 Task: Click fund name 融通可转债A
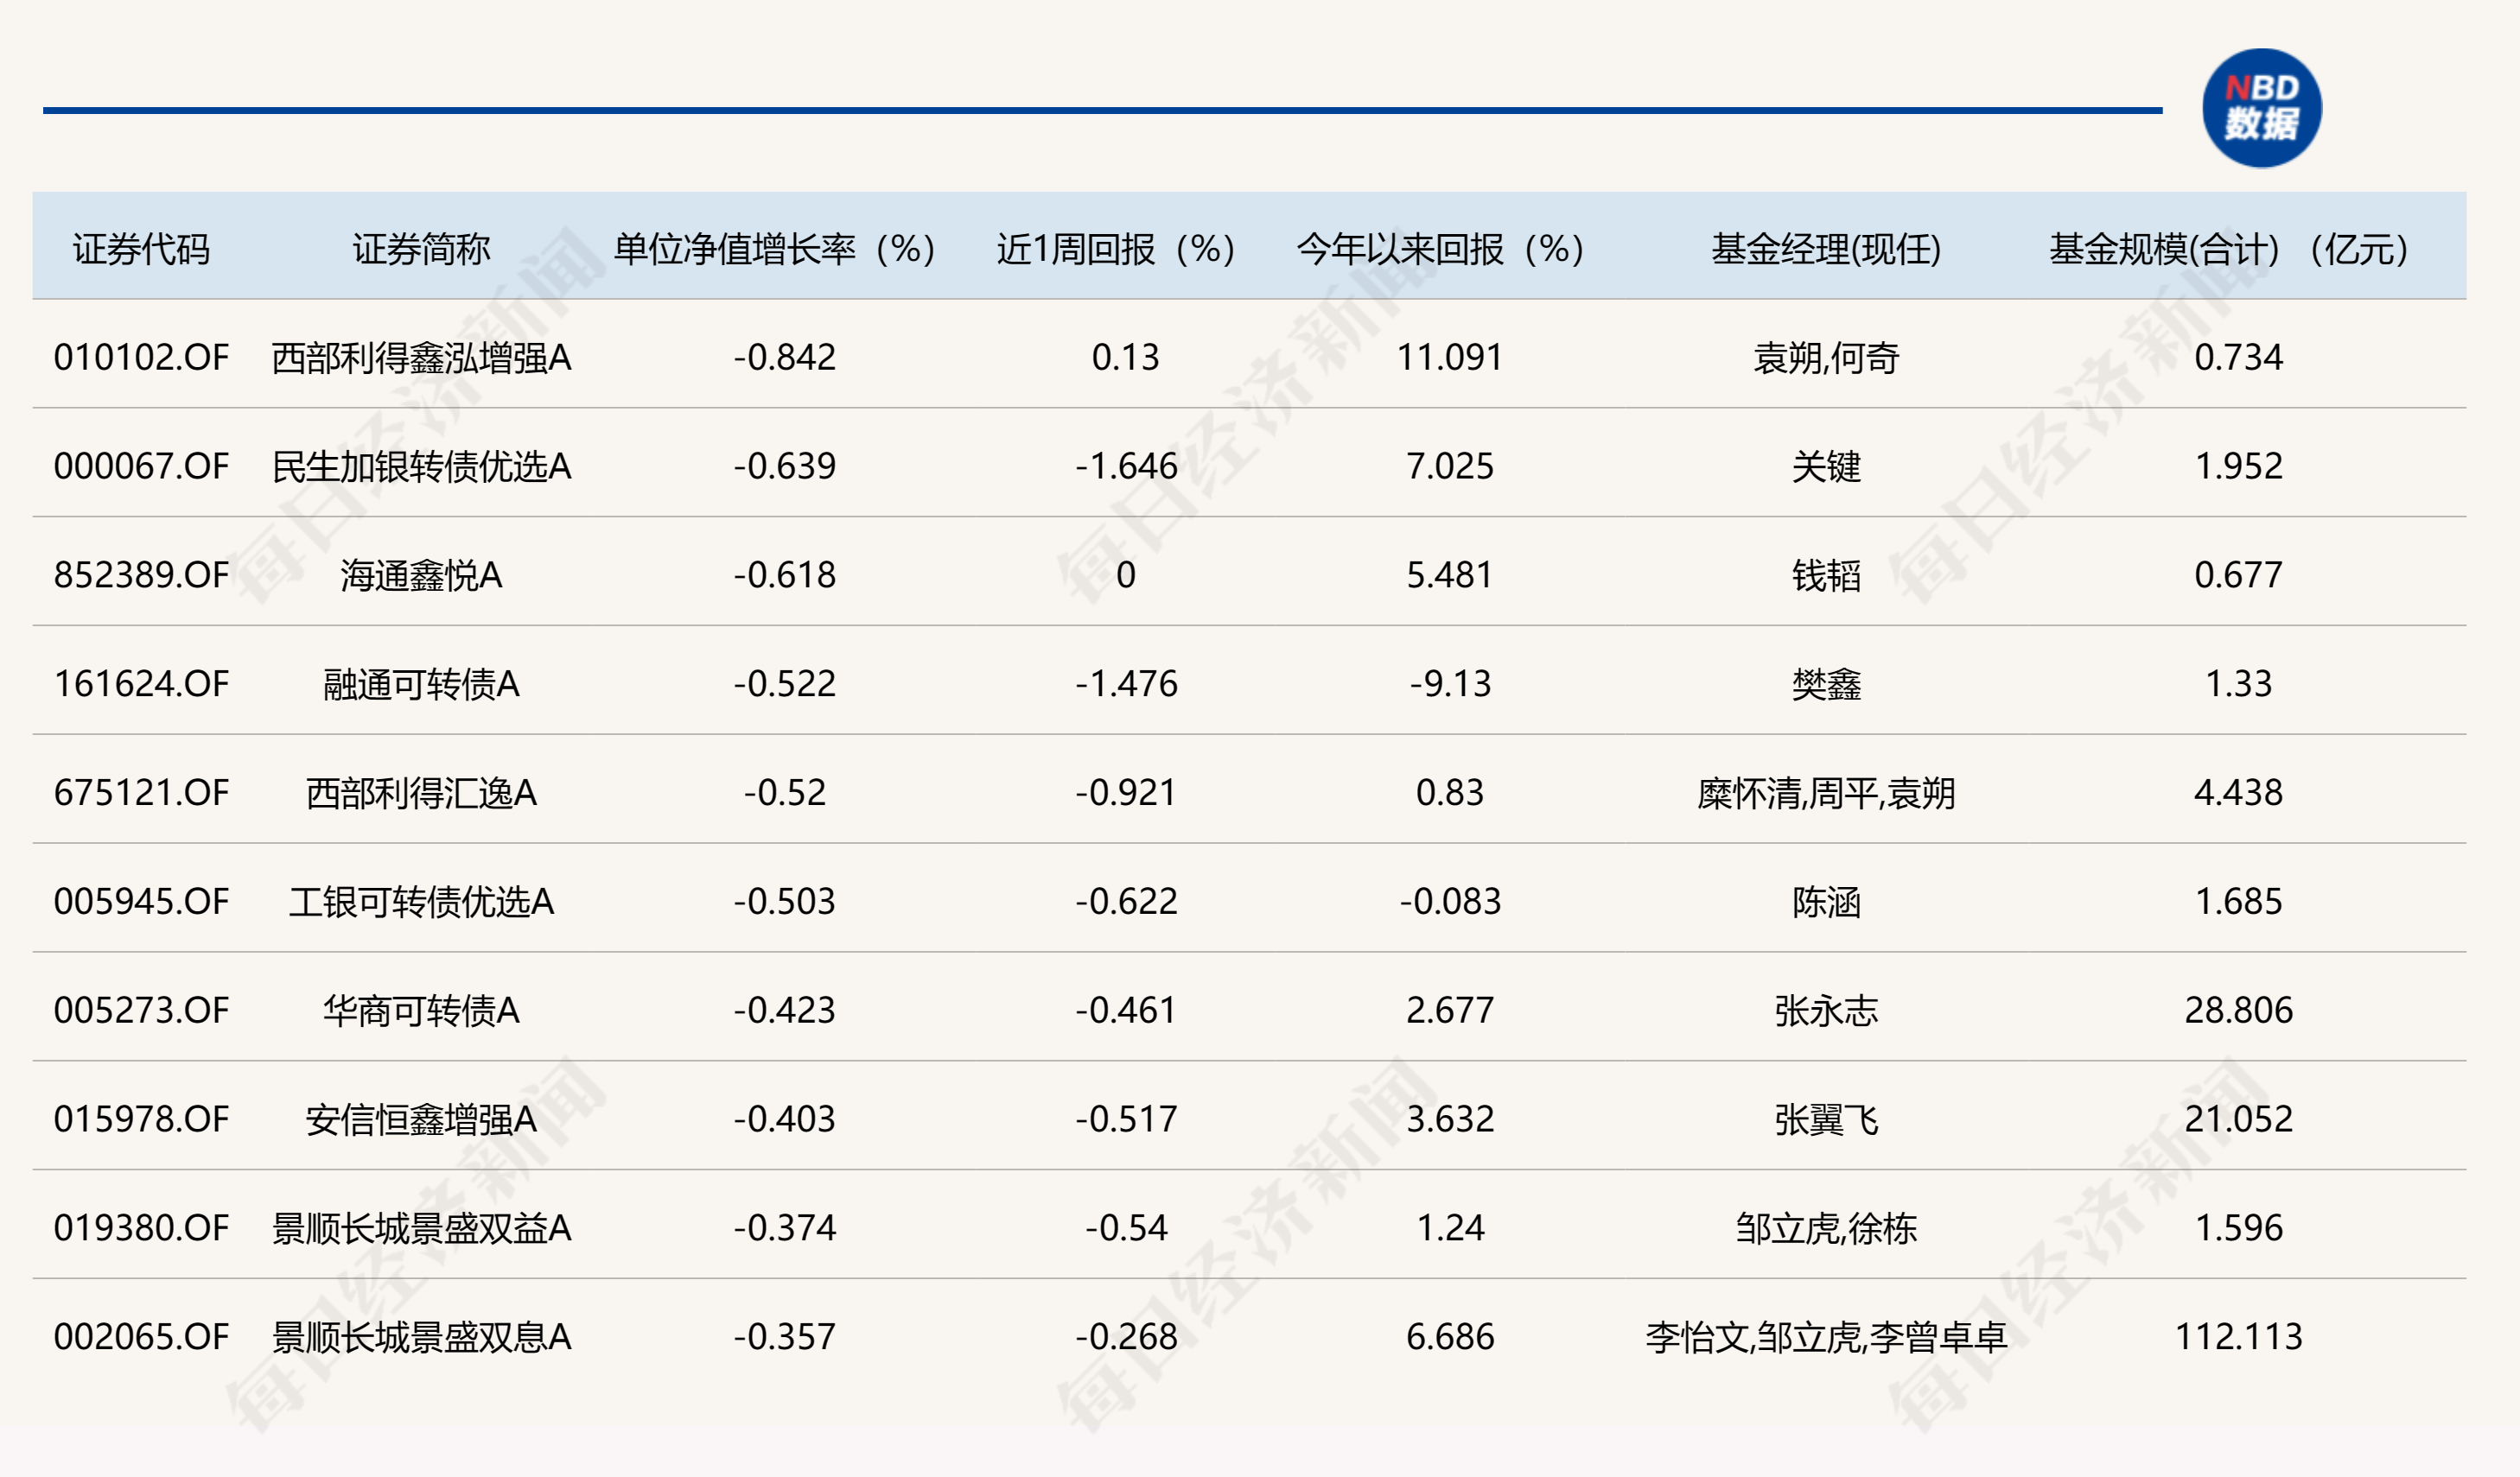[421, 685]
